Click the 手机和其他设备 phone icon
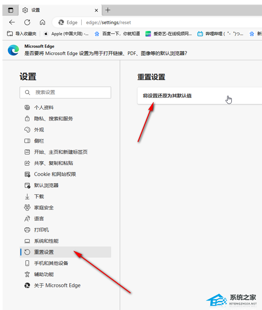 point(27,263)
